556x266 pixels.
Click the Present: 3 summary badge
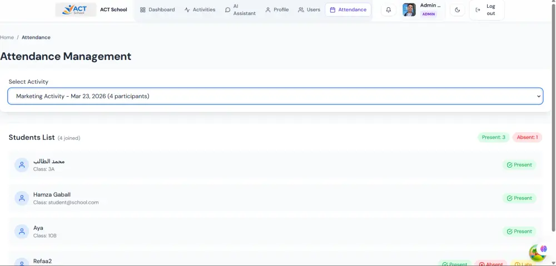point(494,137)
